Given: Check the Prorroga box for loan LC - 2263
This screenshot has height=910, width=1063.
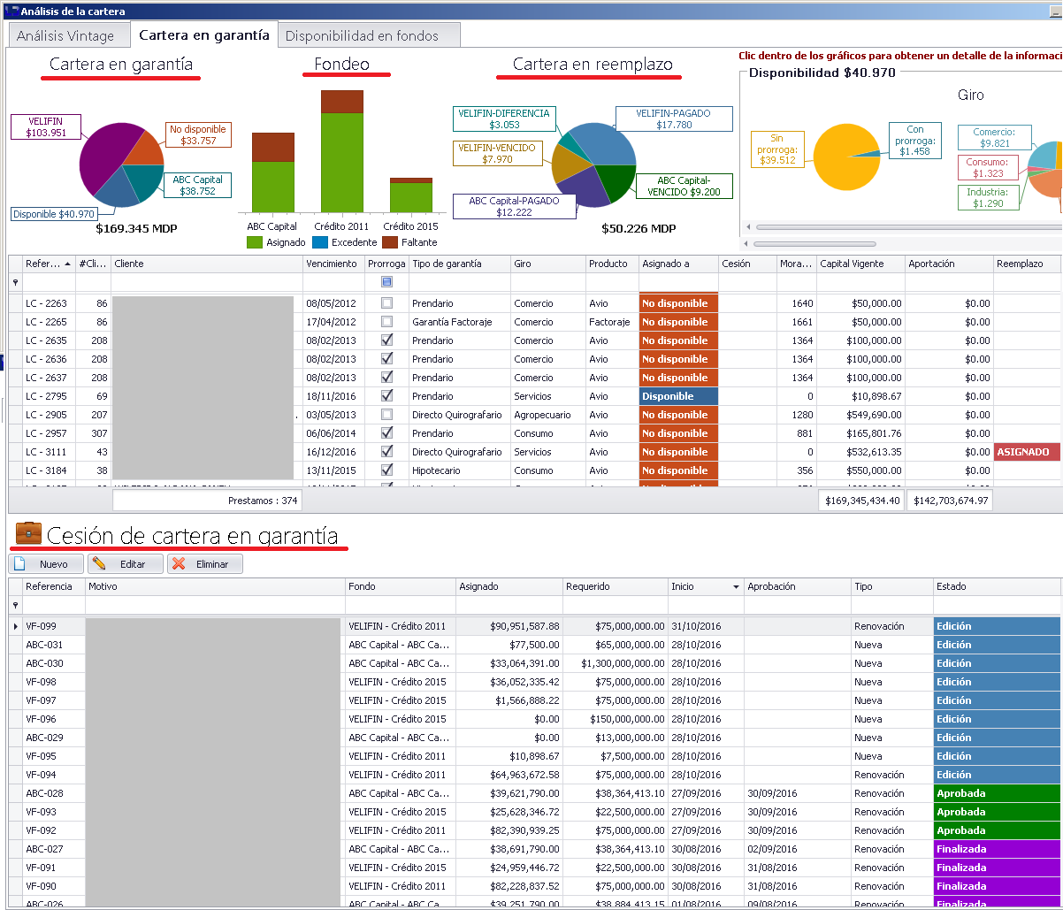Looking at the screenshot, I should (x=386, y=303).
